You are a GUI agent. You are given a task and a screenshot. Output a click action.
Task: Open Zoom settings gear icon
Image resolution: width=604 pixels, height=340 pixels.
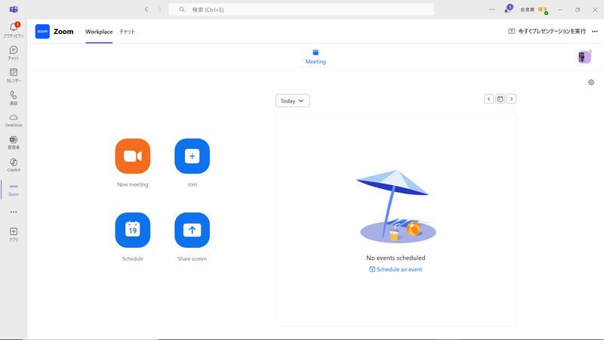point(591,82)
